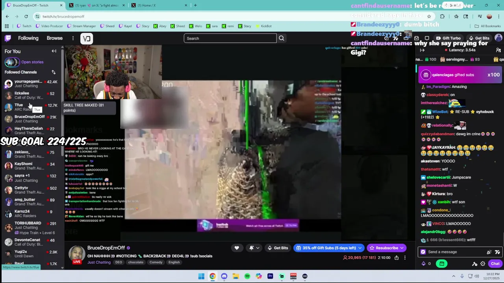Open the chat community users icon
Image resolution: width=504 pixels, height=283 pixels.
[x=498, y=50]
